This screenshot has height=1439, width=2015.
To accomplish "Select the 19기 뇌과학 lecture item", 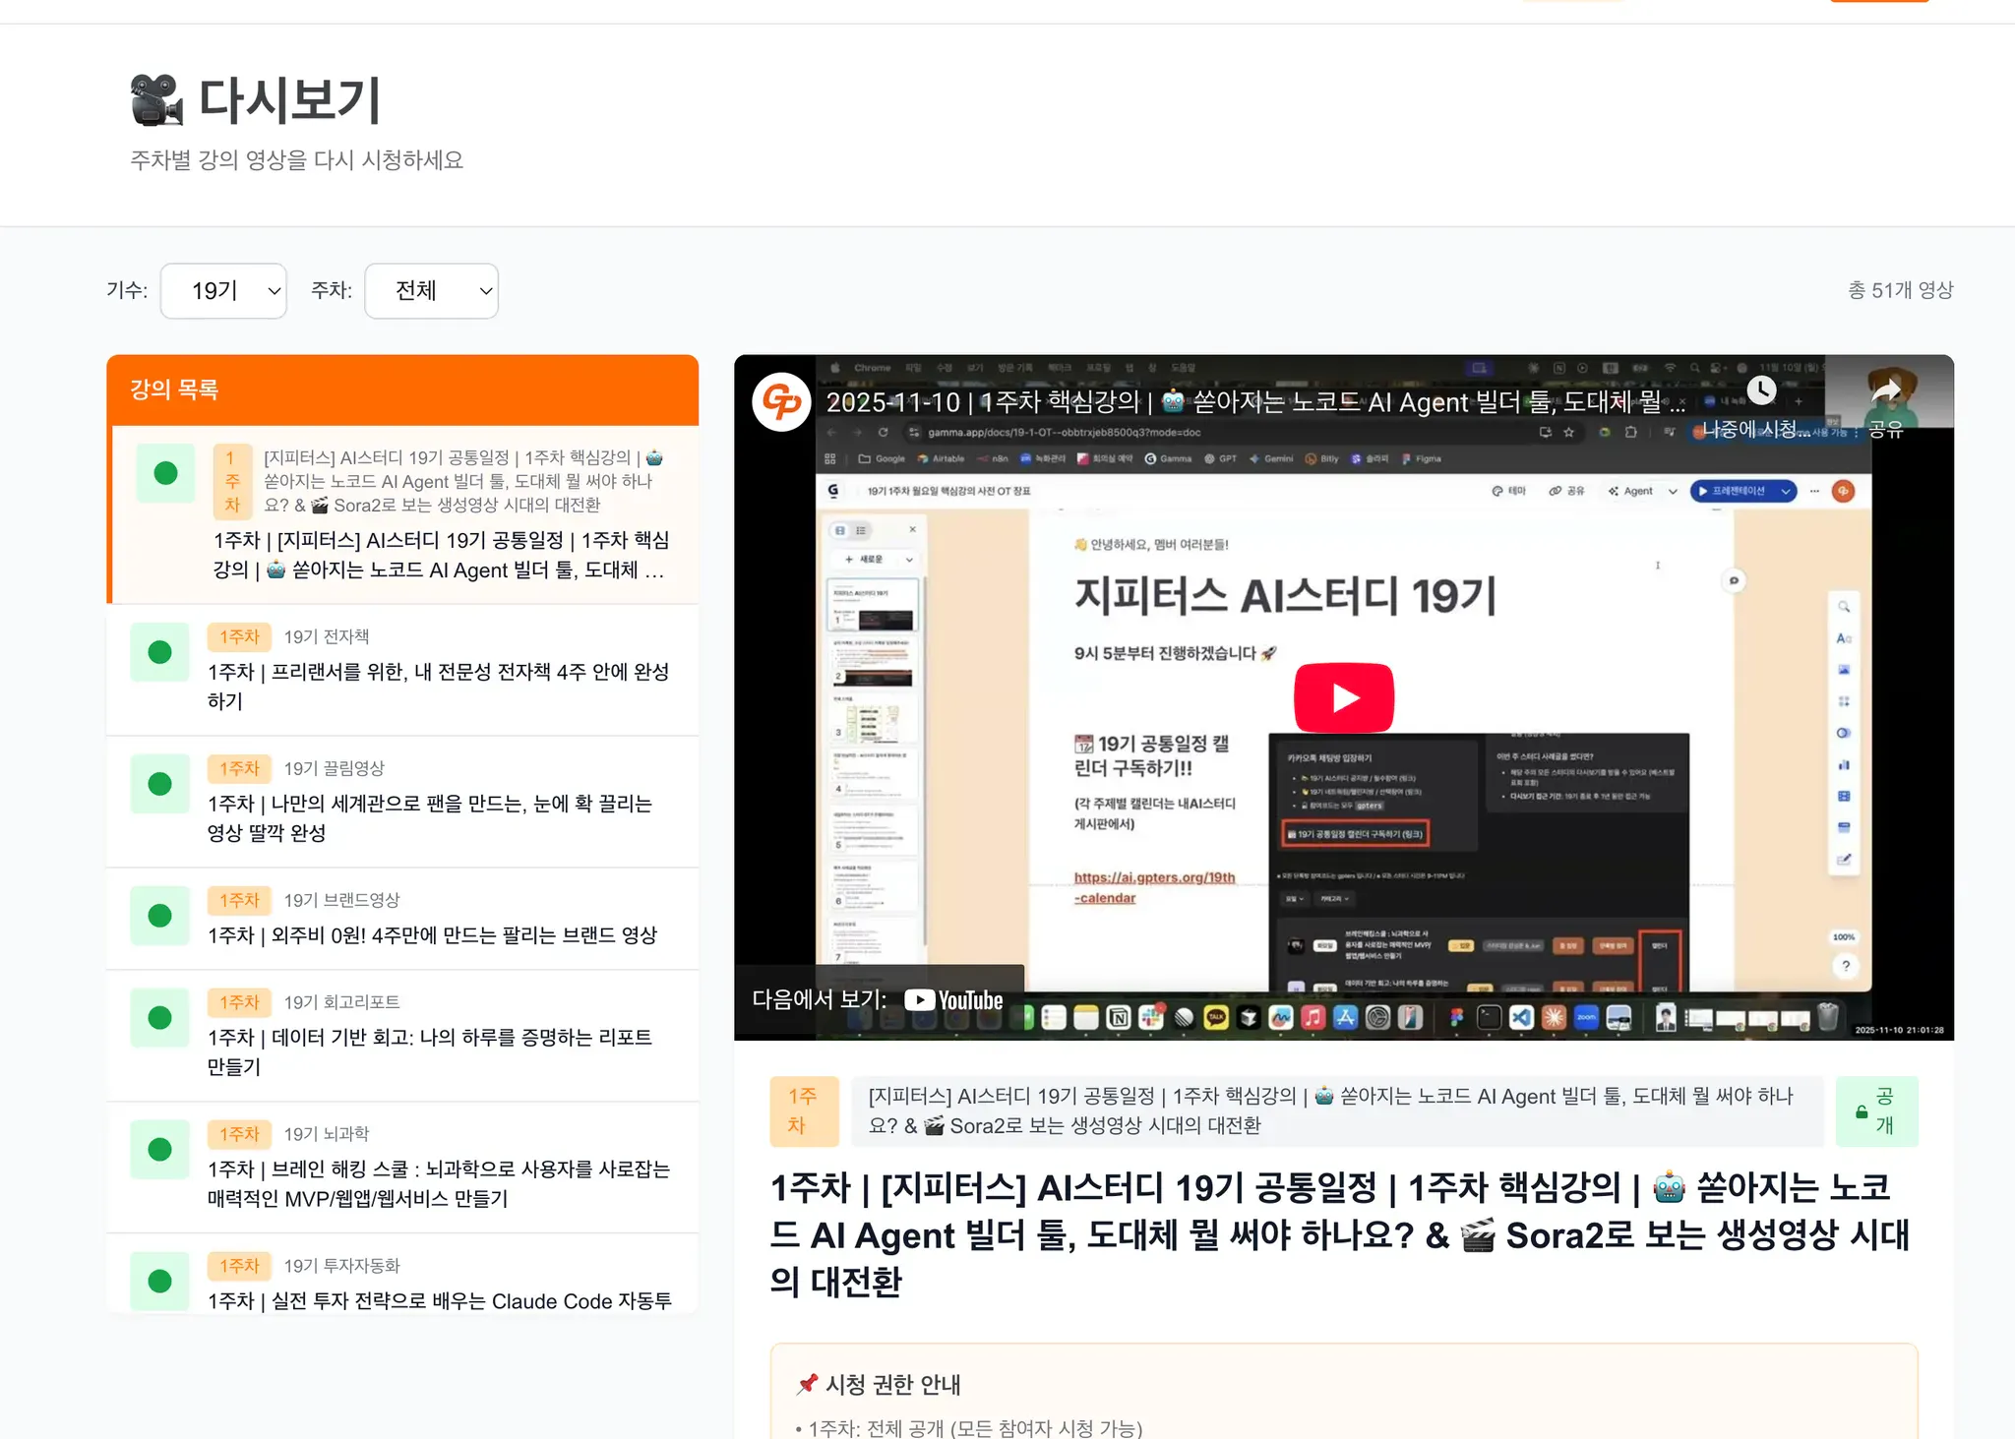I will 402,1168.
